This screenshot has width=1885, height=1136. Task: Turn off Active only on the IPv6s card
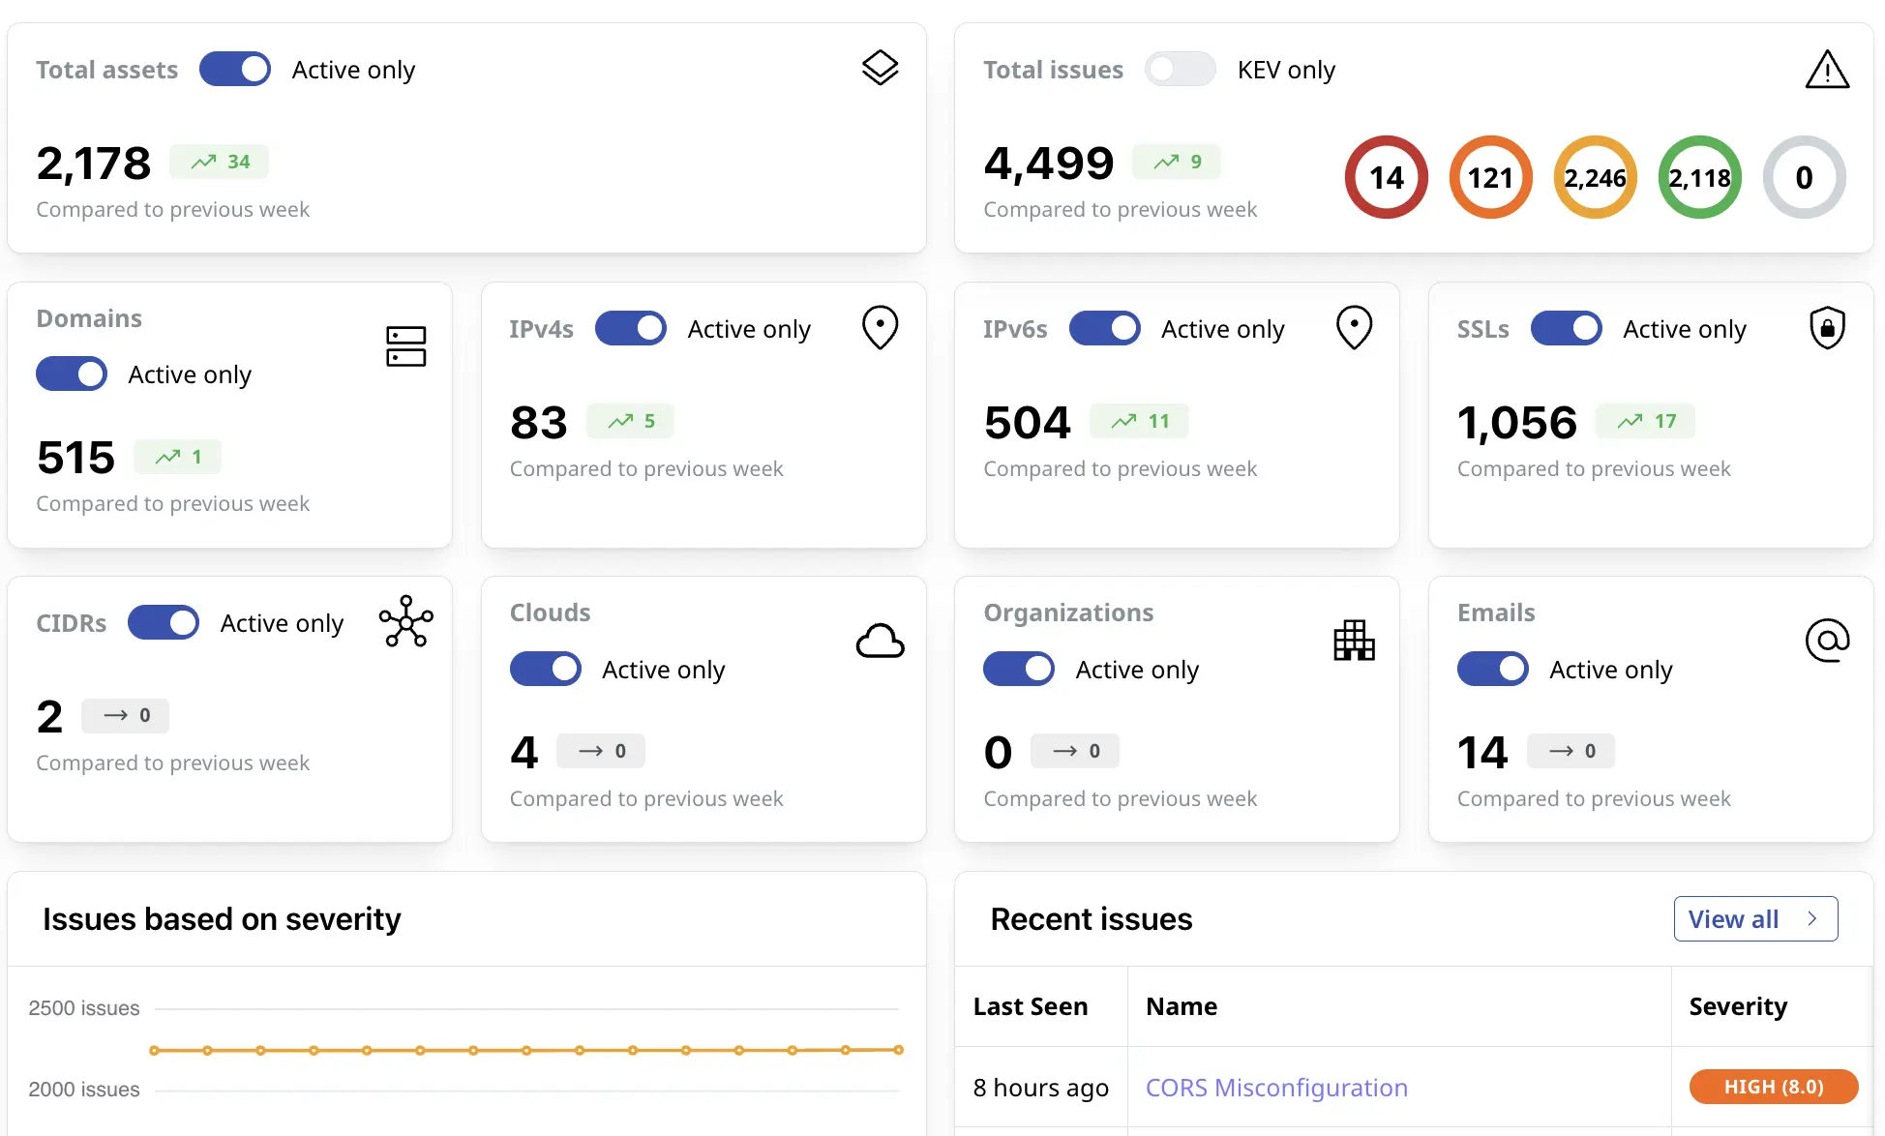pos(1104,328)
